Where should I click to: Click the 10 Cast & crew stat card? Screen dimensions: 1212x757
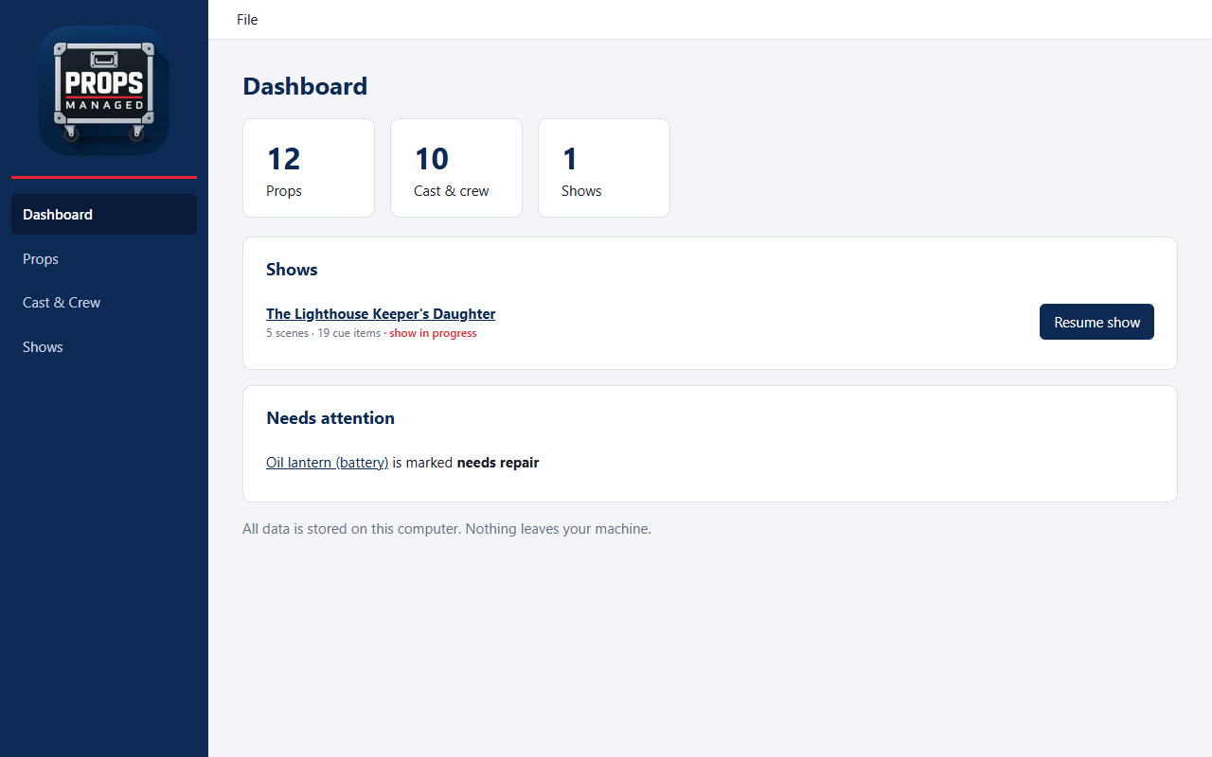coord(456,167)
